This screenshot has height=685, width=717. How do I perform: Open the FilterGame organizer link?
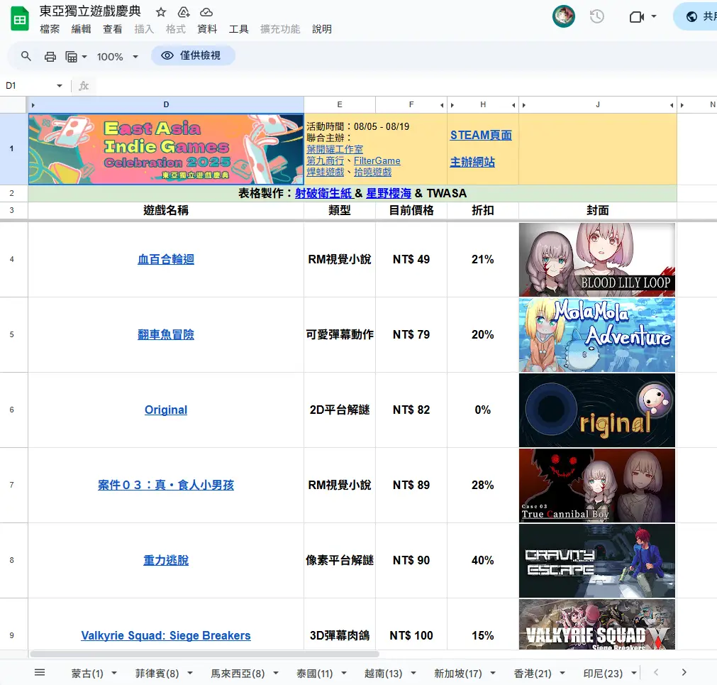click(x=377, y=160)
